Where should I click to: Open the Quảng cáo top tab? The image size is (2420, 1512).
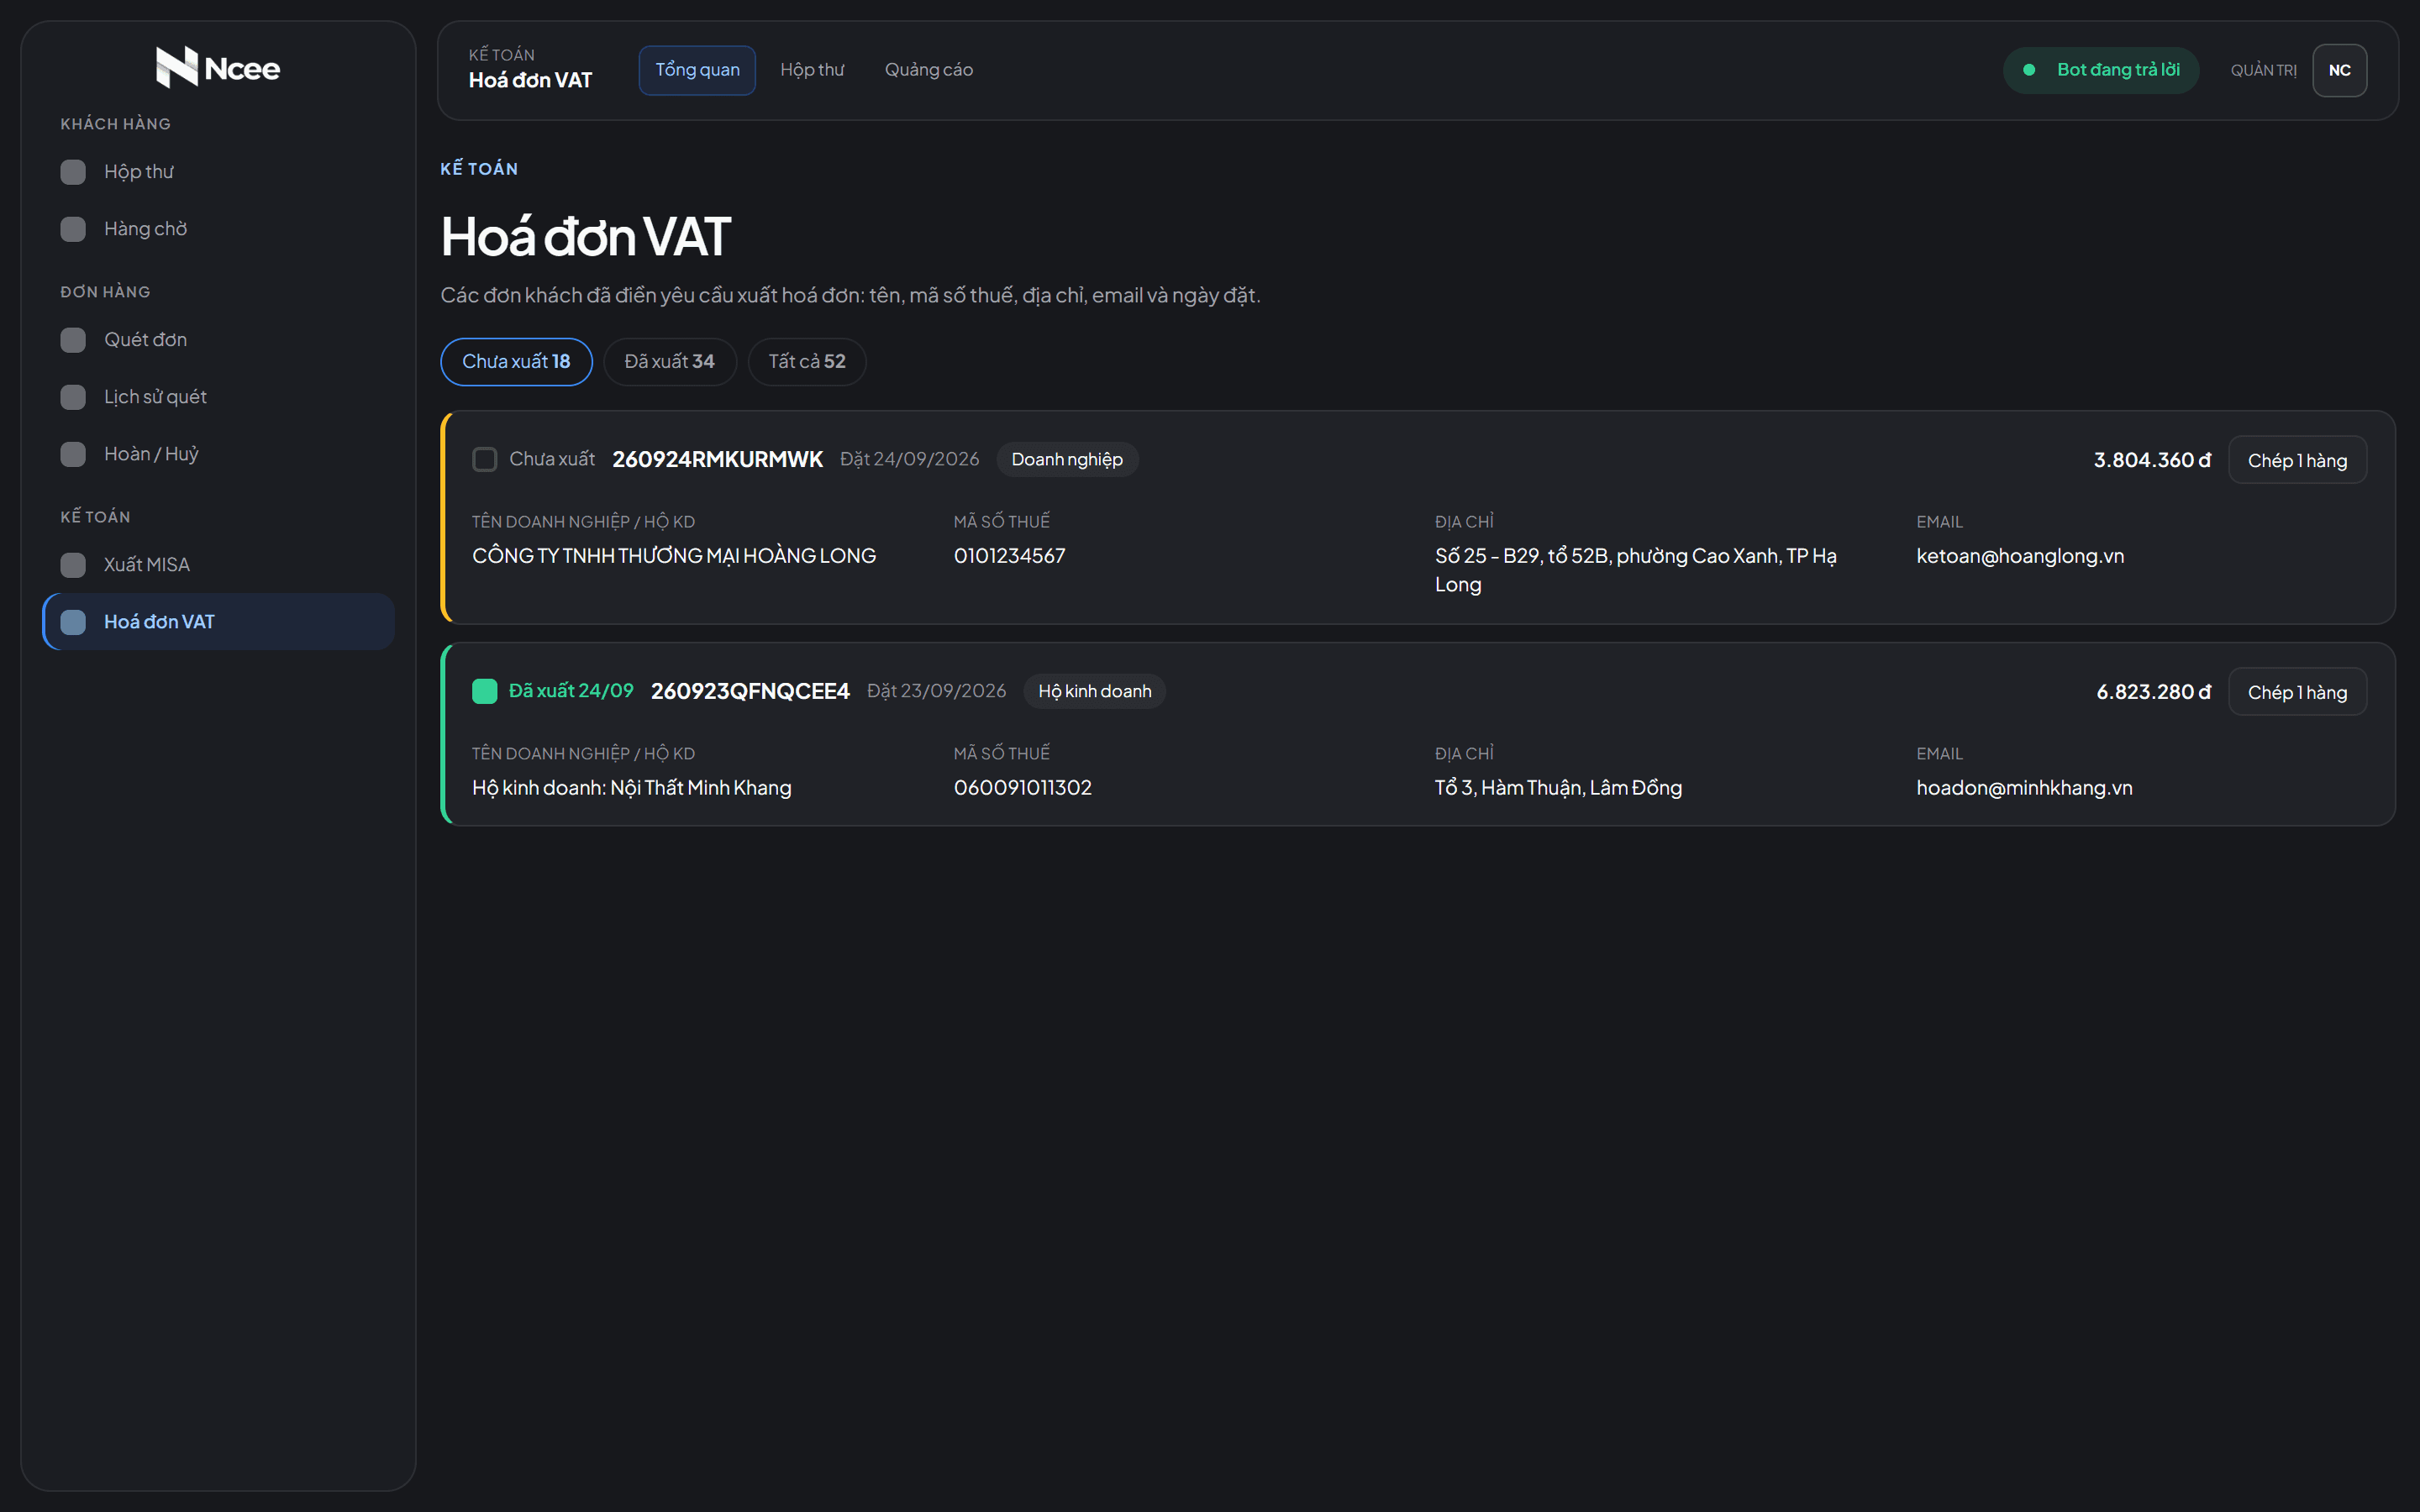[x=928, y=70]
